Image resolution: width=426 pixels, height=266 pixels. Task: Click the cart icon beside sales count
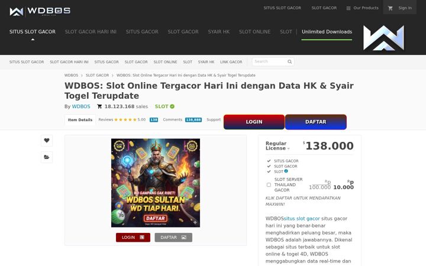(99, 106)
